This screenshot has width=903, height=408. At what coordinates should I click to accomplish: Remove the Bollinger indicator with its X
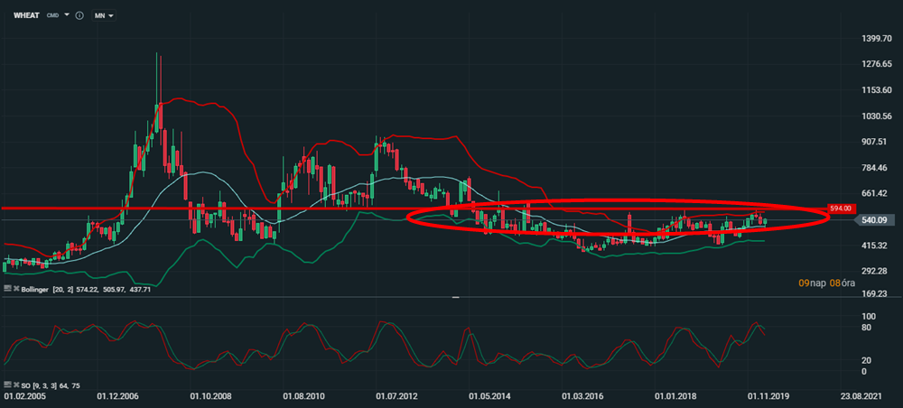tap(16, 288)
